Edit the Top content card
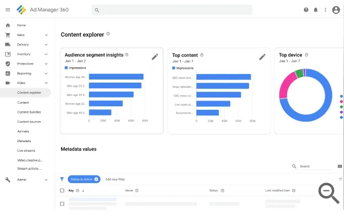This screenshot has height=216, width=344. pyautogui.click(x=262, y=57)
